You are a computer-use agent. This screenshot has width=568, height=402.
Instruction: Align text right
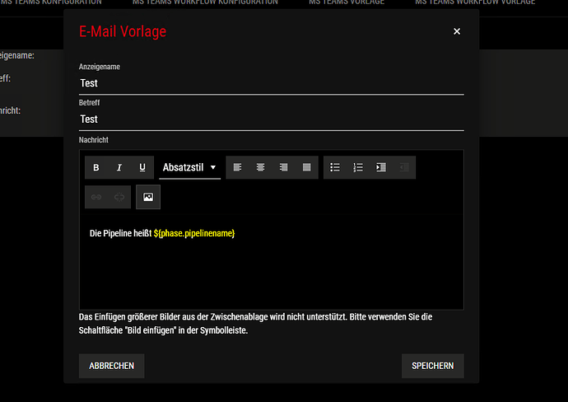pyautogui.click(x=284, y=167)
